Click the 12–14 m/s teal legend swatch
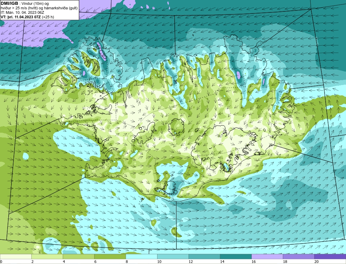The height and width of the screenshot is (264, 346). [204, 256]
